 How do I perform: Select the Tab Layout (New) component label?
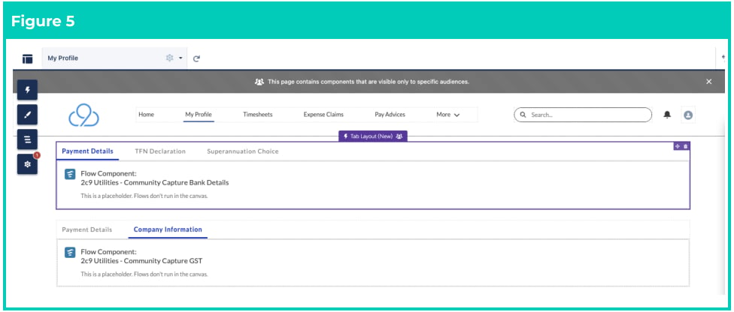(372, 136)
